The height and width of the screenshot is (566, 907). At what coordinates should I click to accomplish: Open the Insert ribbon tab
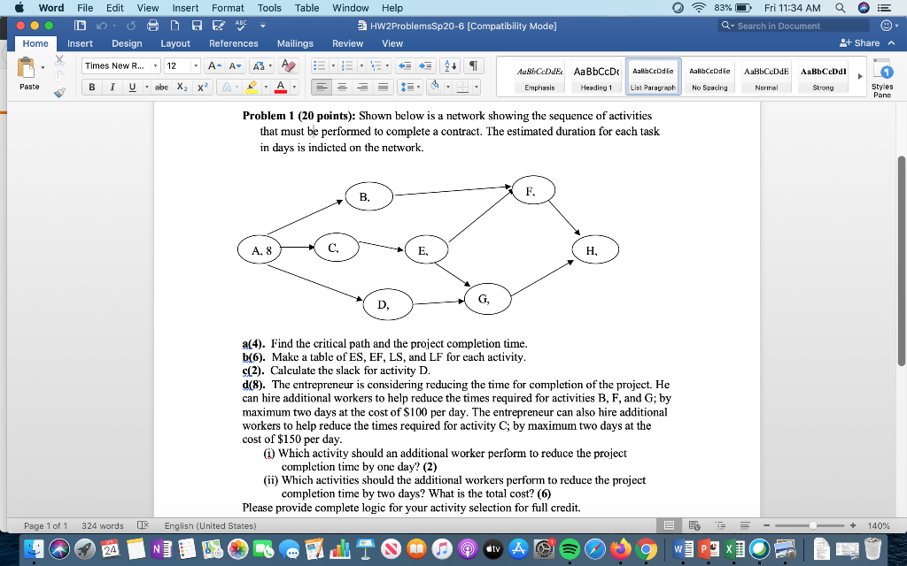[80, 43]
